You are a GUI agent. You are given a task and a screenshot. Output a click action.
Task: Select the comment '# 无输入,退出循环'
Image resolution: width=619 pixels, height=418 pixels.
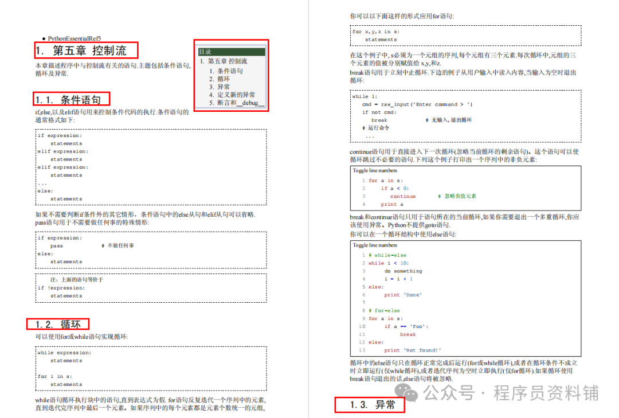(x=448, y=120)
